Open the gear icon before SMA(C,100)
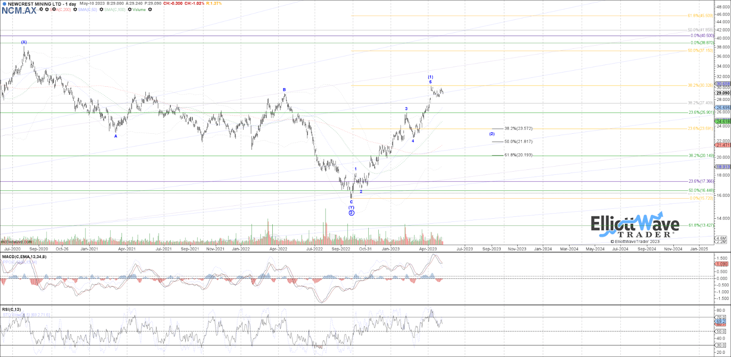 101,10
